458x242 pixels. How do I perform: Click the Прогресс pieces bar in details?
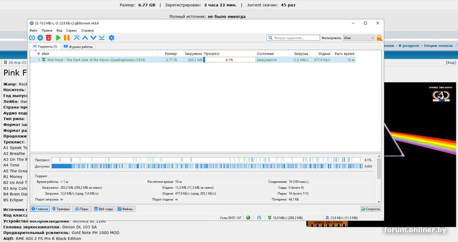[207, 160]
